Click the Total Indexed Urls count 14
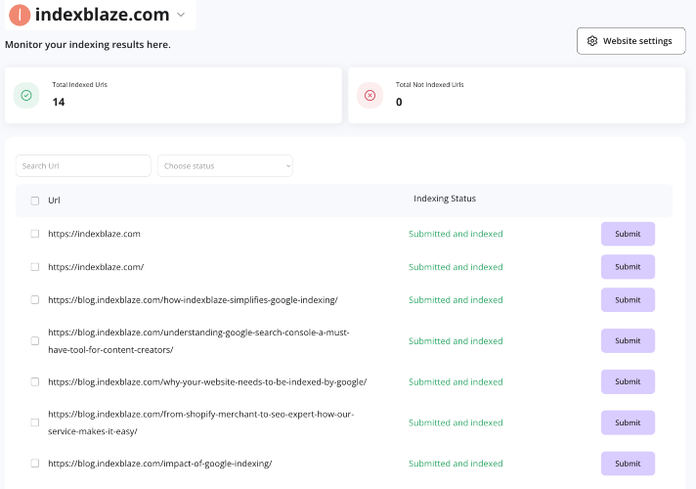 tap(58, 102)
